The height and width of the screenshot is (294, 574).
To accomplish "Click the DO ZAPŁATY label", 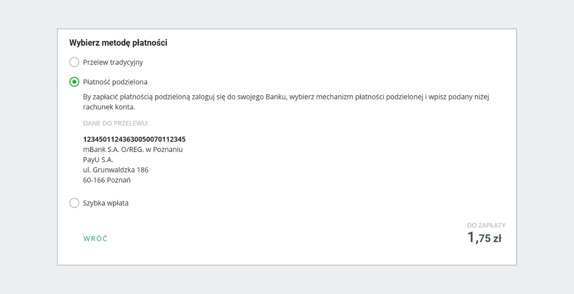I will coord(486,225).
